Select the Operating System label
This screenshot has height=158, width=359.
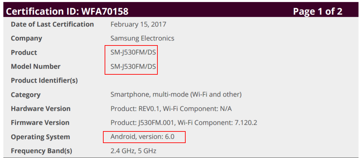pos(40,137)
